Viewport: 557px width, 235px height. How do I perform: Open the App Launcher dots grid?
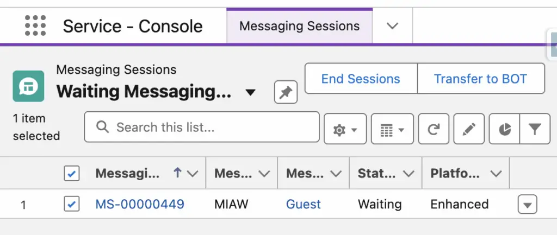35,26
